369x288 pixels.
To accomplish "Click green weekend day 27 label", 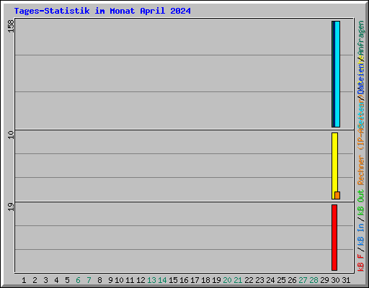I will 303,280.
